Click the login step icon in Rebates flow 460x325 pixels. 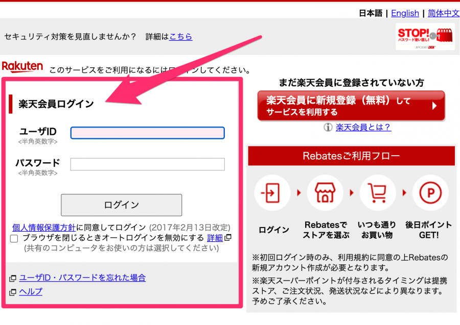click(272, 193)
